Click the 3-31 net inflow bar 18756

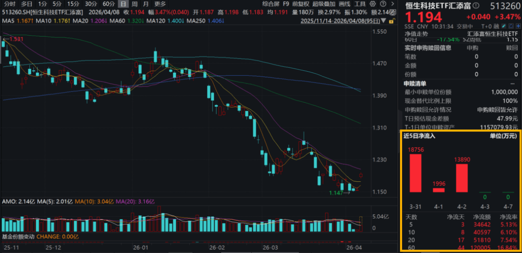[x=415, y=173]
